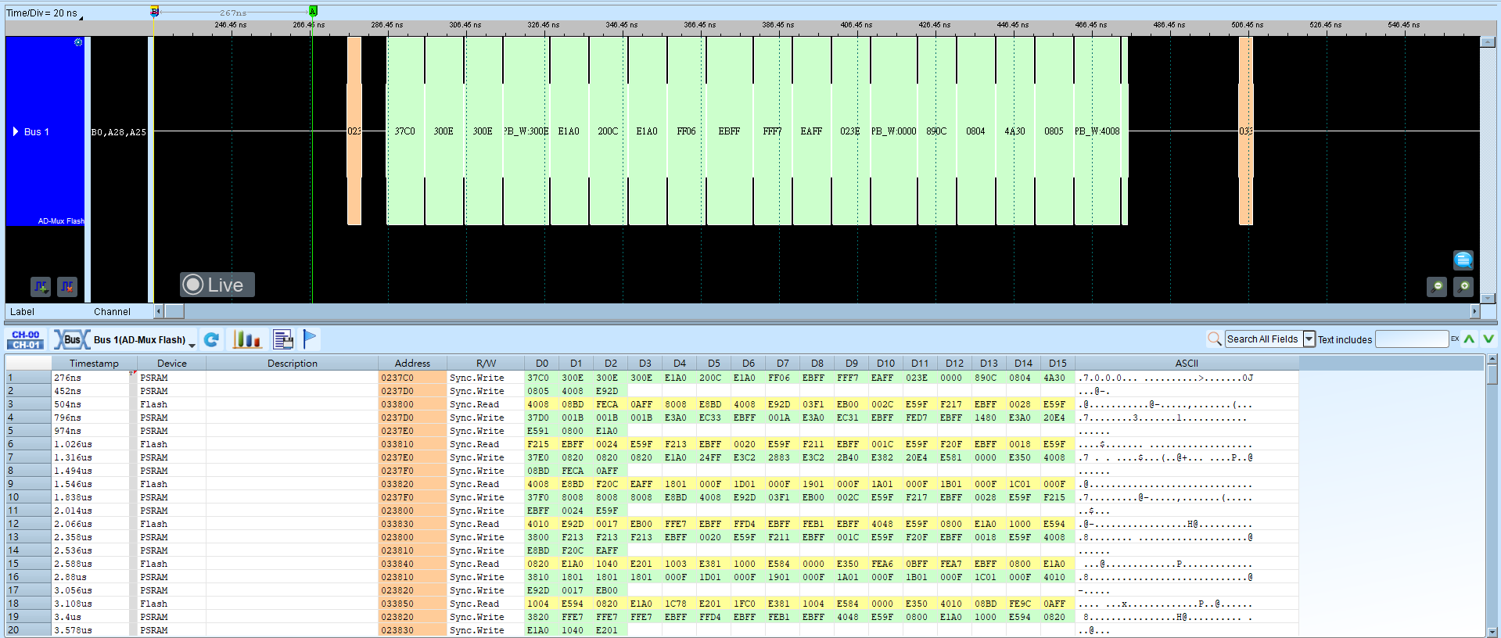The image size is (1501, 638).
Task: Sort by the Address column header
Action: click(x=412, y=363)
